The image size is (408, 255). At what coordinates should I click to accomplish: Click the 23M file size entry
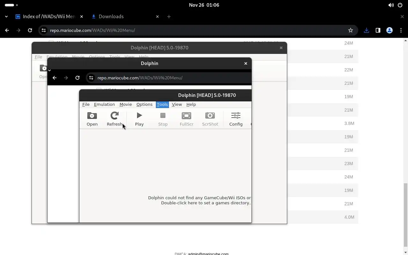click(x=349, y=164)
